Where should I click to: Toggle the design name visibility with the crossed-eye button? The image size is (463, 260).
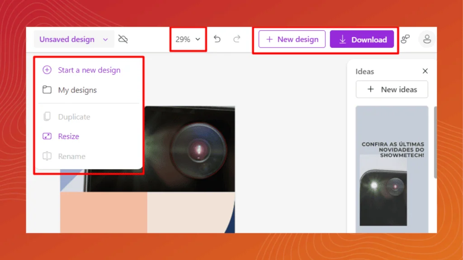point(123,39)
